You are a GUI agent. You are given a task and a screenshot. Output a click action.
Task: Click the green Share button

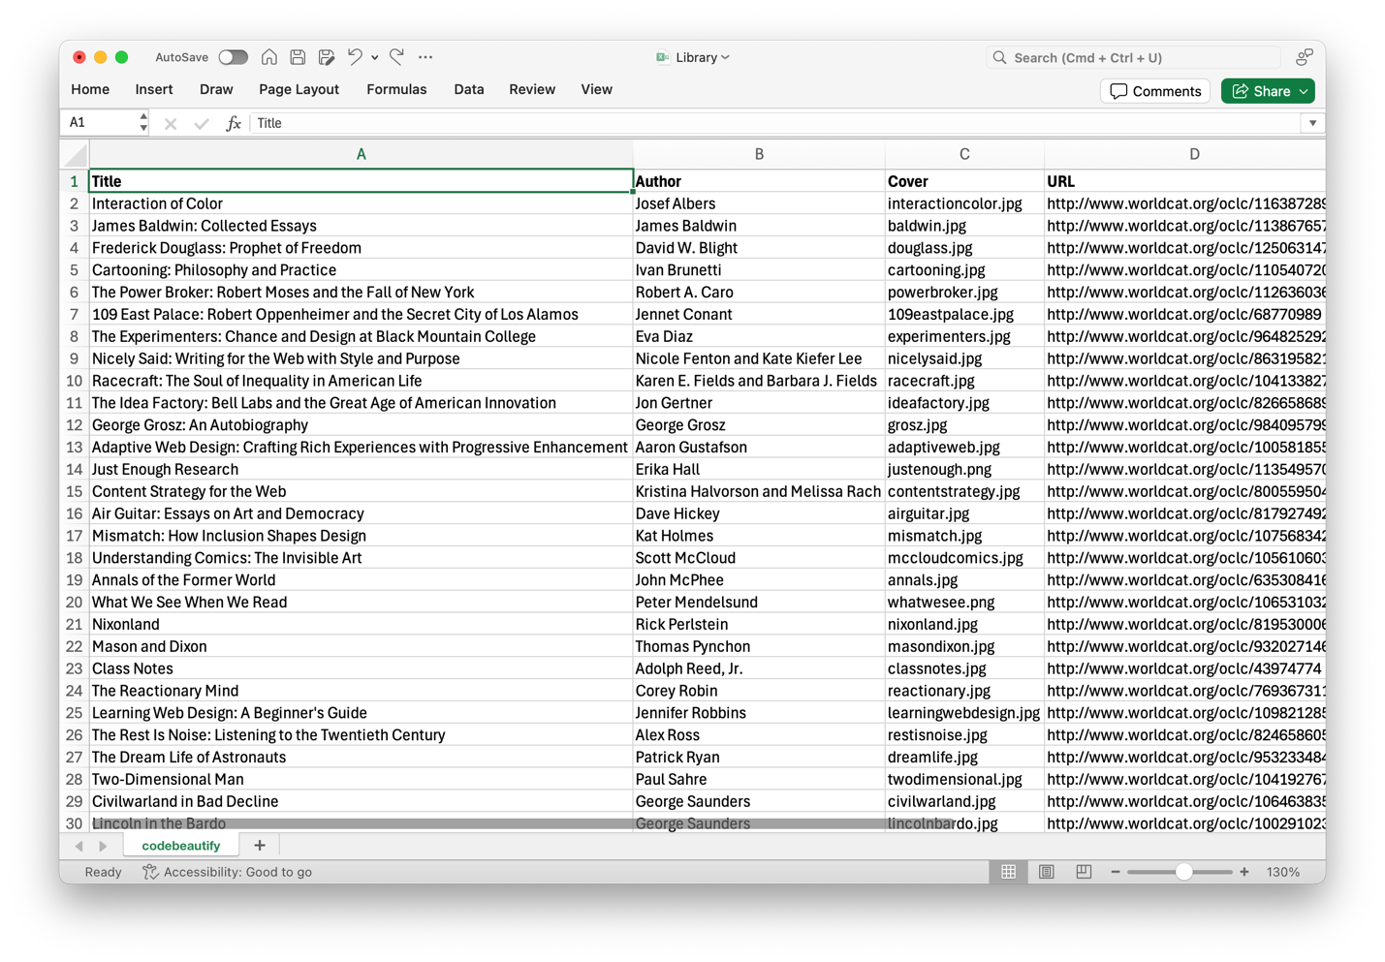point(1268,91)
